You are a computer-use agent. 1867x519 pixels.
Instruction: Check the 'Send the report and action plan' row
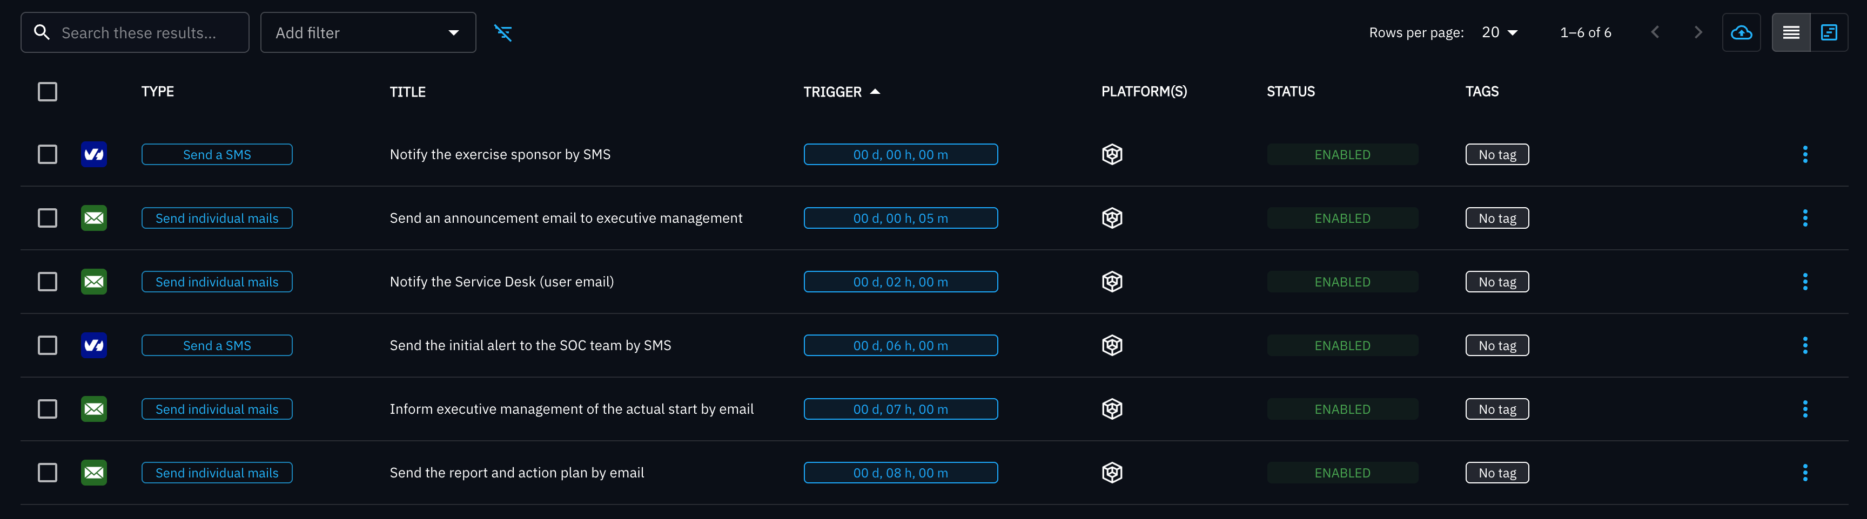tap(48, 473)
